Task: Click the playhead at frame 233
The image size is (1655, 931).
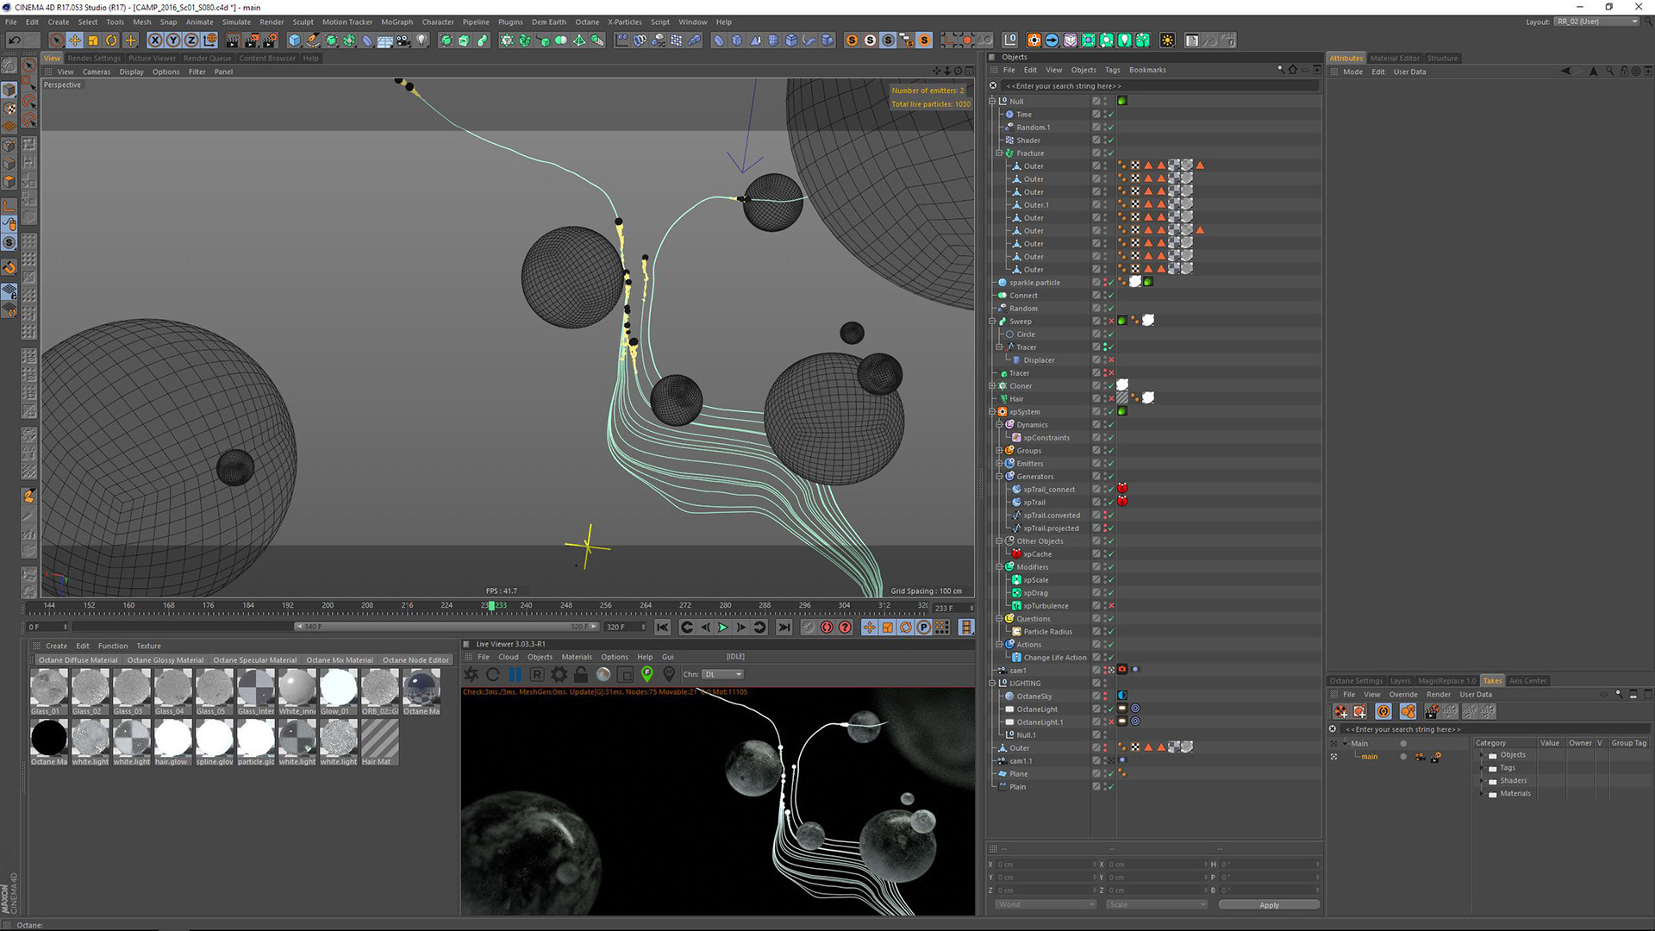Action: click(x=491, y=605)
